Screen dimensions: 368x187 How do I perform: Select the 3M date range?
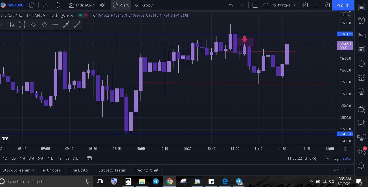coord(31,158)
